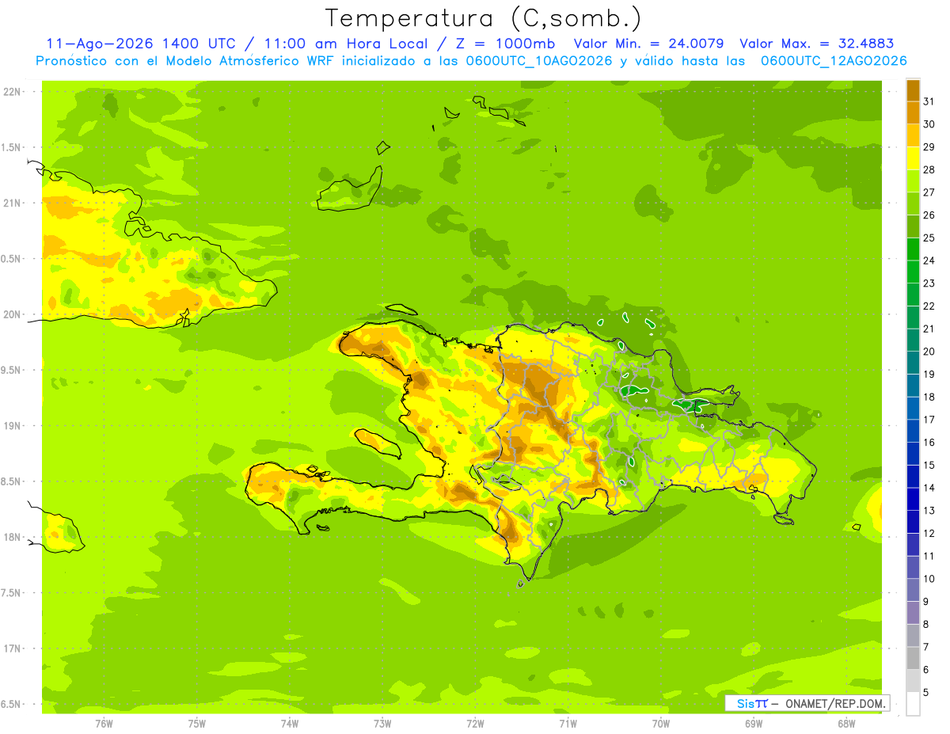The height and width of the screenshot is (734, 950).
Task: Click the colorbar value label "28"
Action: 929,169
